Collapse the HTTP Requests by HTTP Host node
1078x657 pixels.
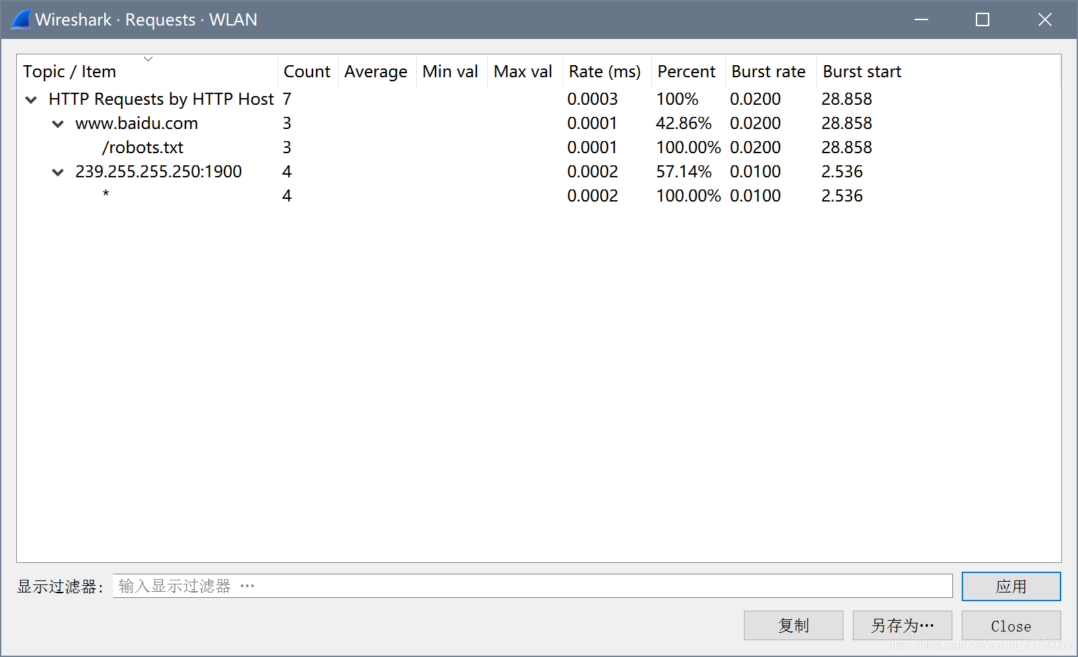click(x=31, y=100)
